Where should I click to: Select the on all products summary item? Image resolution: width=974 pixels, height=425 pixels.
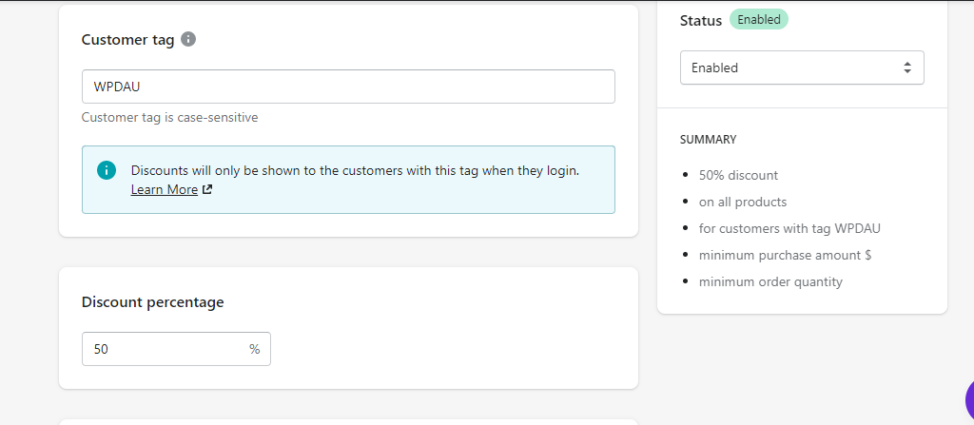pos(743,202)
